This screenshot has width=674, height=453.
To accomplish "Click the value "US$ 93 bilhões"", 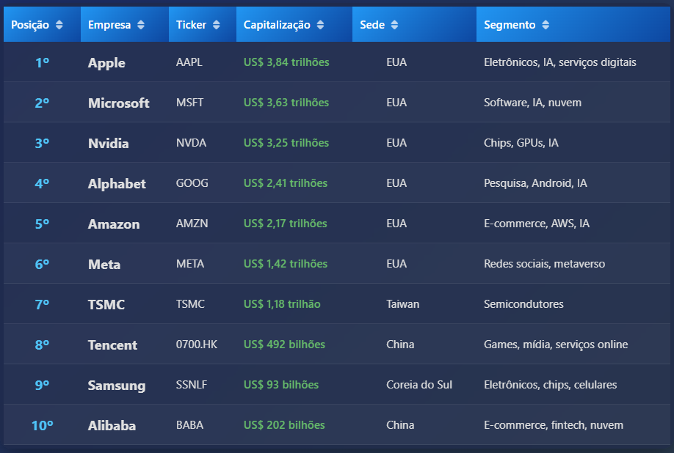I will (x=281, y=385).
